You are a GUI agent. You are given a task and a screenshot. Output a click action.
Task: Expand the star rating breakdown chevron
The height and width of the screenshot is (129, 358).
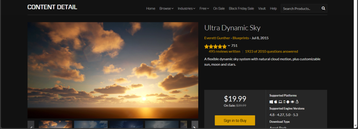[229, 46]
